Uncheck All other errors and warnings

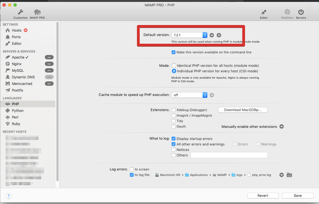(x=174, y=144)
